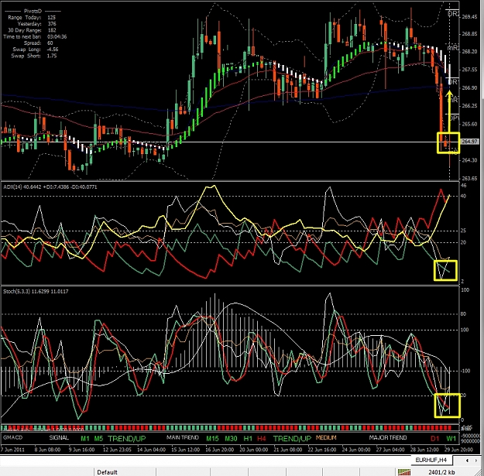Click the right arrow beside chart tabs
Screen dimensions: 484x476
[475, 461]
